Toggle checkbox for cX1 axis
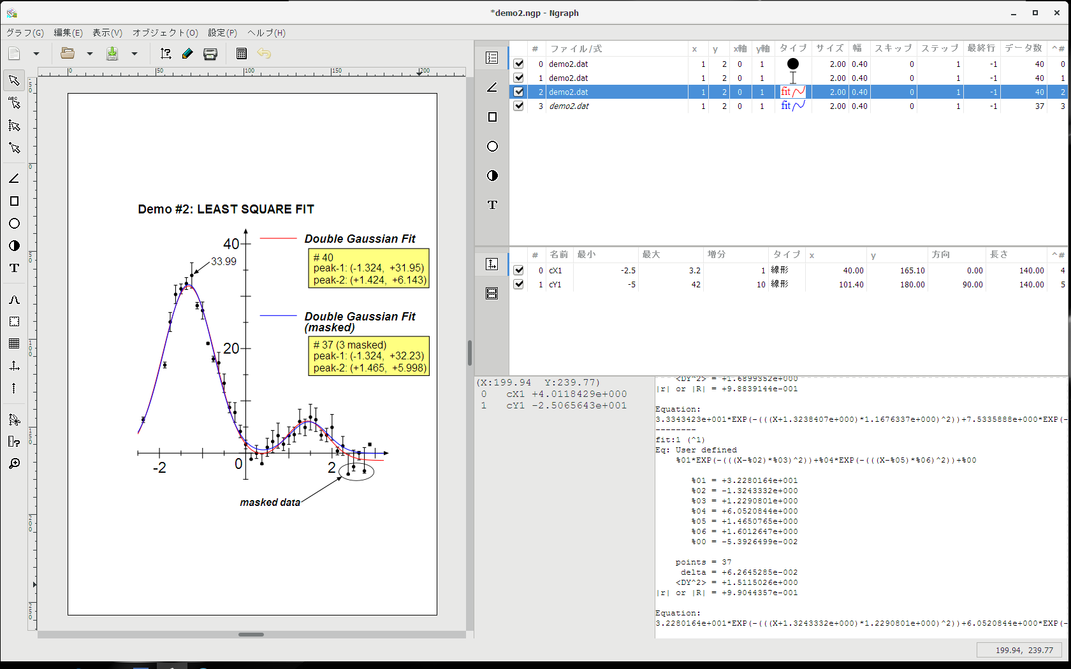Viewport: 1071px width, 669px height. pyautogui.click(x=518, y=270)
